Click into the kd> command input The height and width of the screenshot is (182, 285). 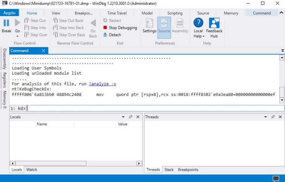tap(156, 108)
